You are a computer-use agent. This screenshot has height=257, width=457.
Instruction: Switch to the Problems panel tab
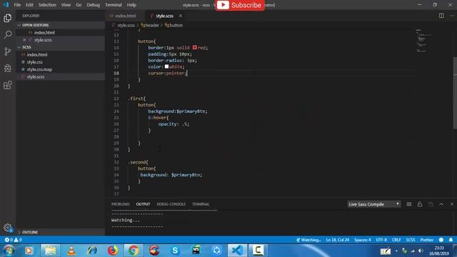(121, 204)
